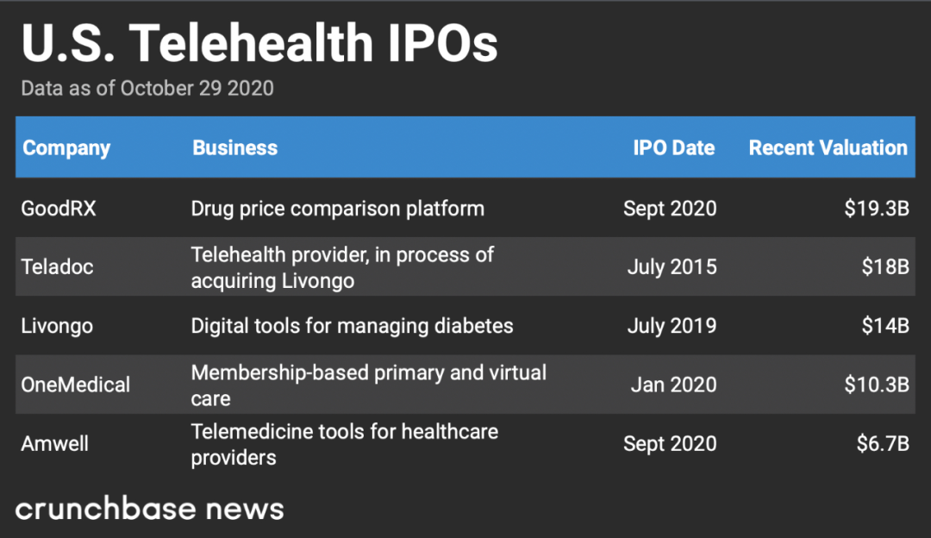Select the digital tools for managing diabetes text

click(x=352, y=326)
